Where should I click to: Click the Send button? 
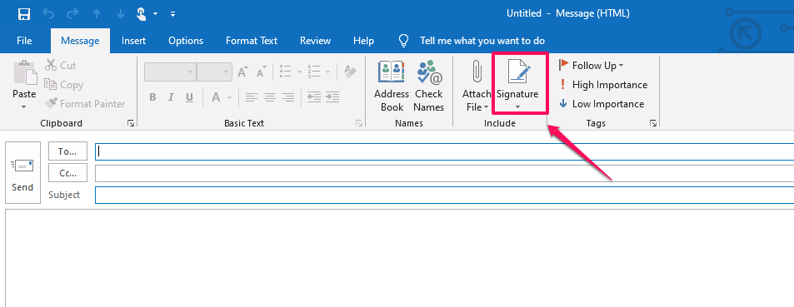pyautogui.click(x=22, y=172)
